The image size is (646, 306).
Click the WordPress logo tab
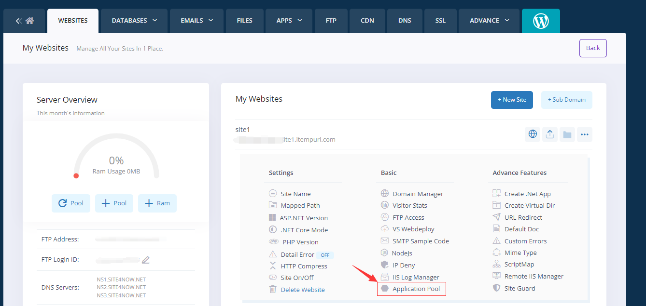(x=541, y=21)
